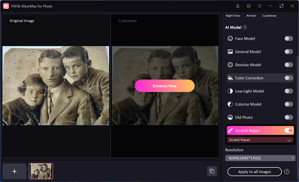Click the copy/compare icon near thumbnails
Image resolution: width=299 pixels, height=182 pixels.
(x=212, y=171)
